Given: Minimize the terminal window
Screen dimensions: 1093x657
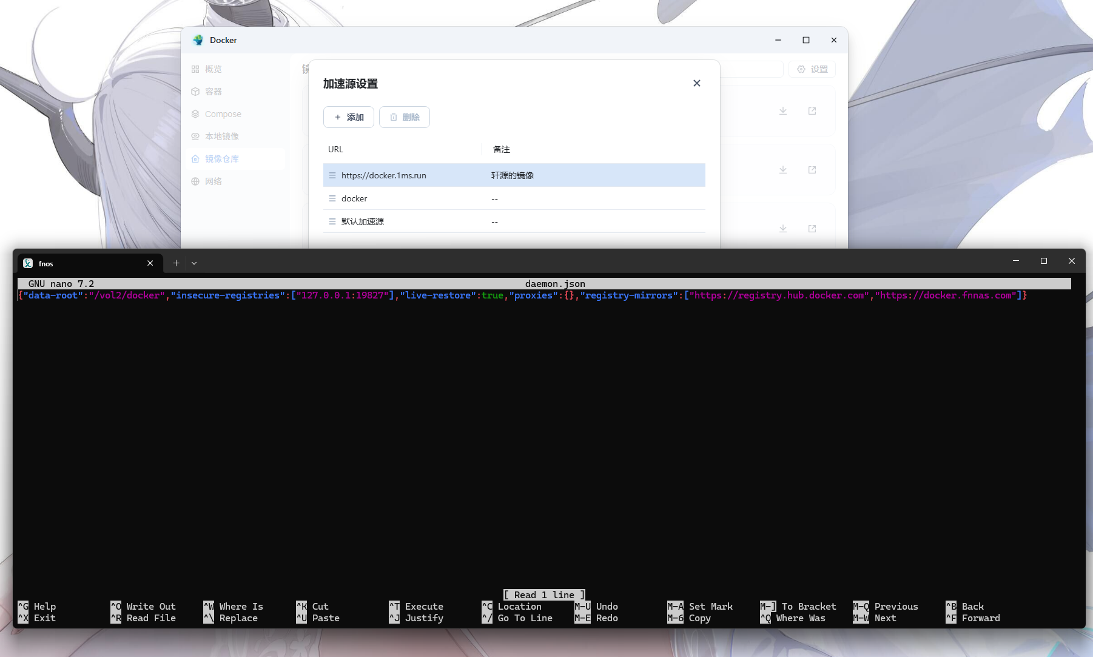Looking at the screenshot, I should (x=1016, y=261).
